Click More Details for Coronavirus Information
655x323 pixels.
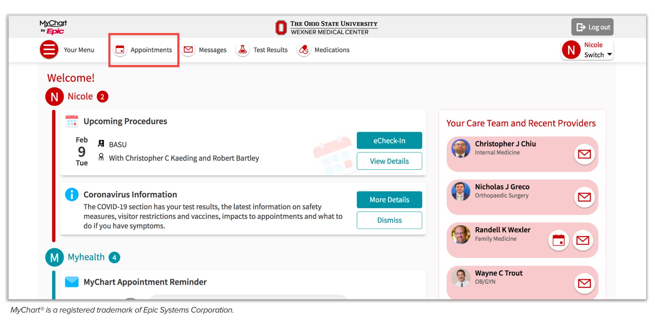point(389,200)
